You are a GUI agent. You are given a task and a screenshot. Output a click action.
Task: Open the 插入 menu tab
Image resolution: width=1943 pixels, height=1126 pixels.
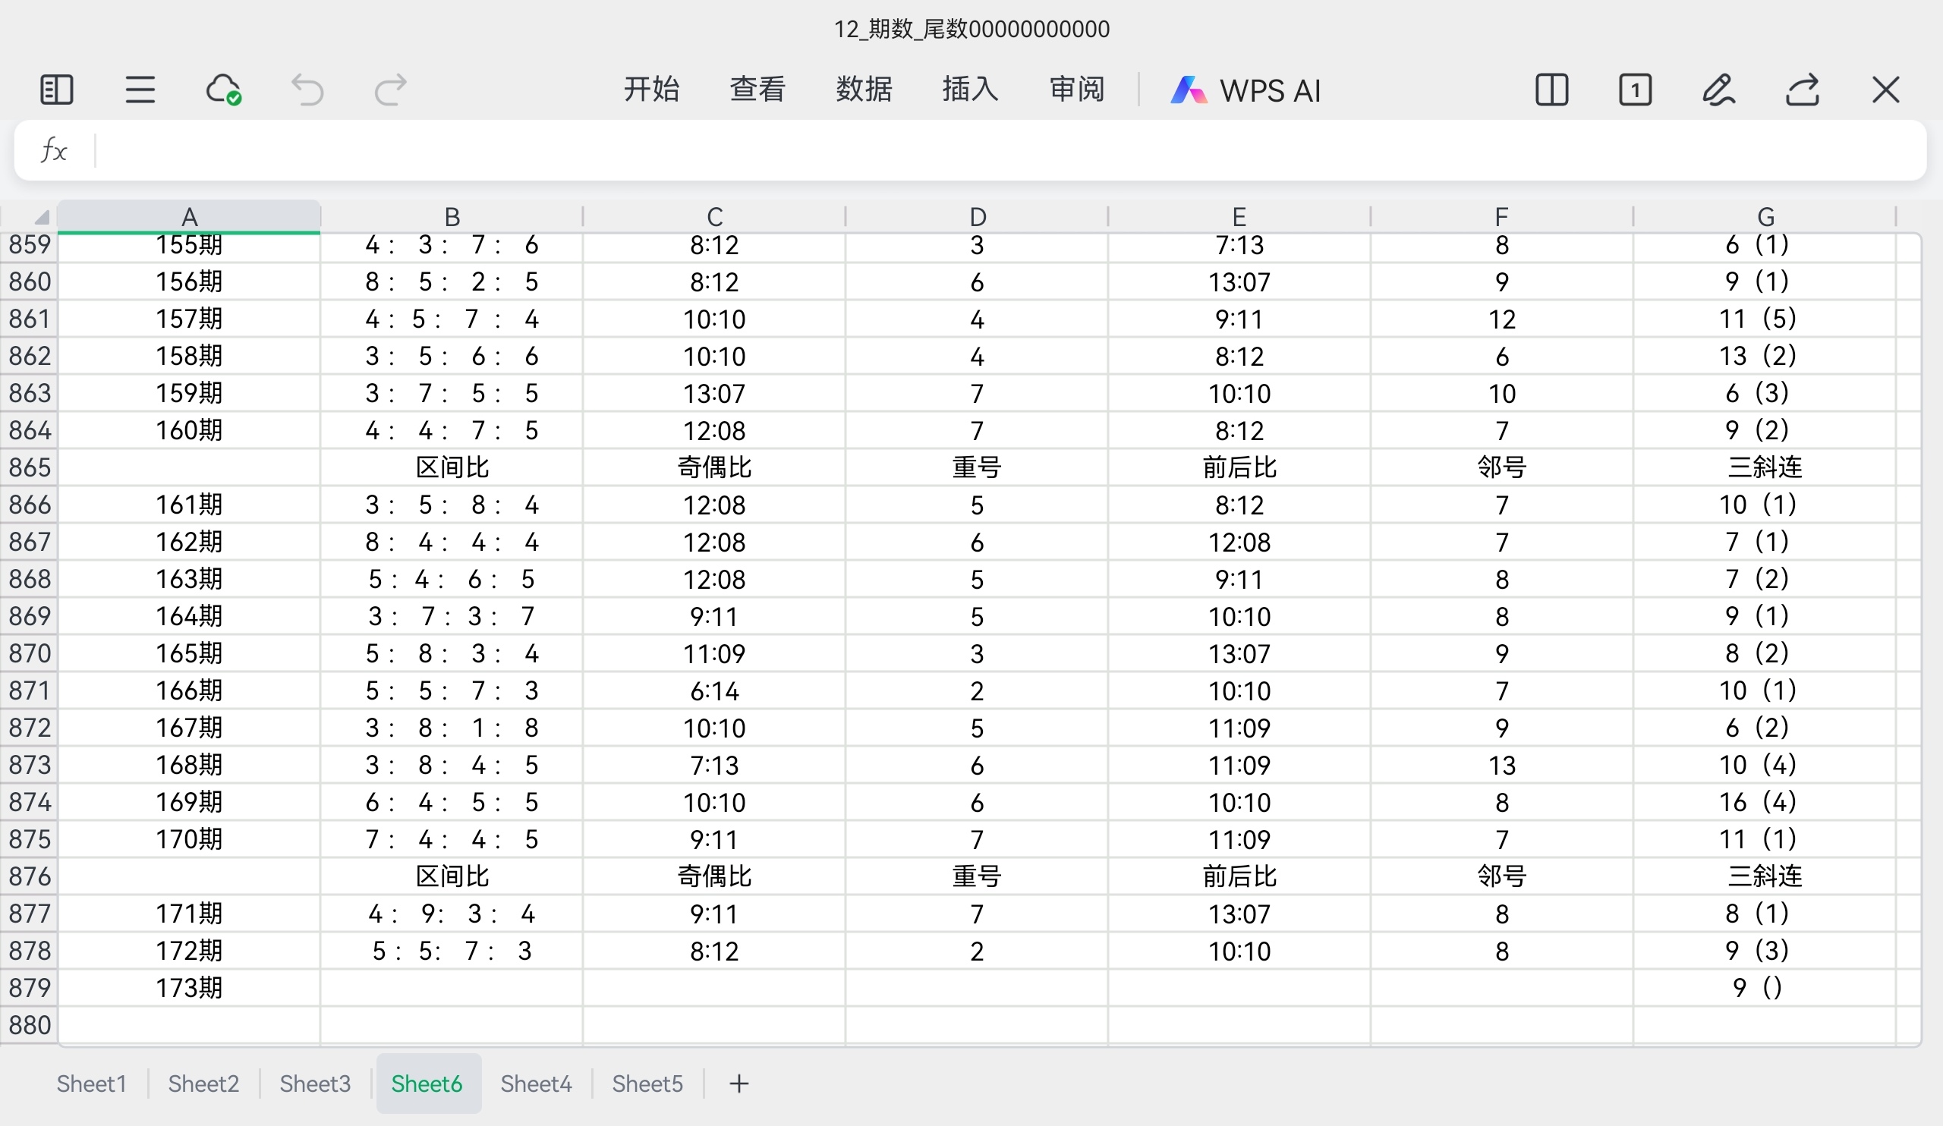pyautogui.click(x=970, y=90)
